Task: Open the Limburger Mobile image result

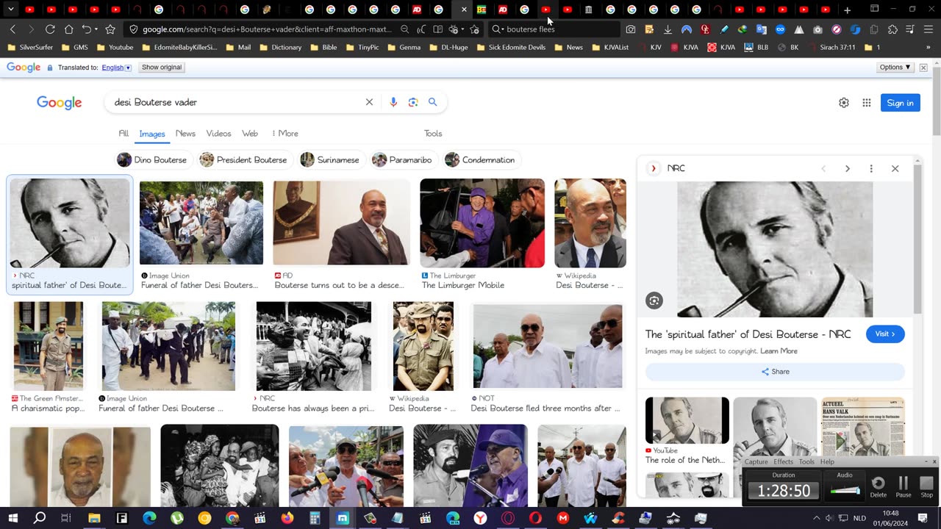Action: click(482, 223)
